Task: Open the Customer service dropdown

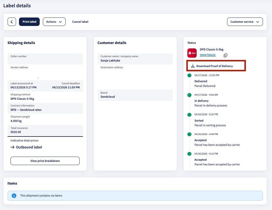Action: pos(245,22)
